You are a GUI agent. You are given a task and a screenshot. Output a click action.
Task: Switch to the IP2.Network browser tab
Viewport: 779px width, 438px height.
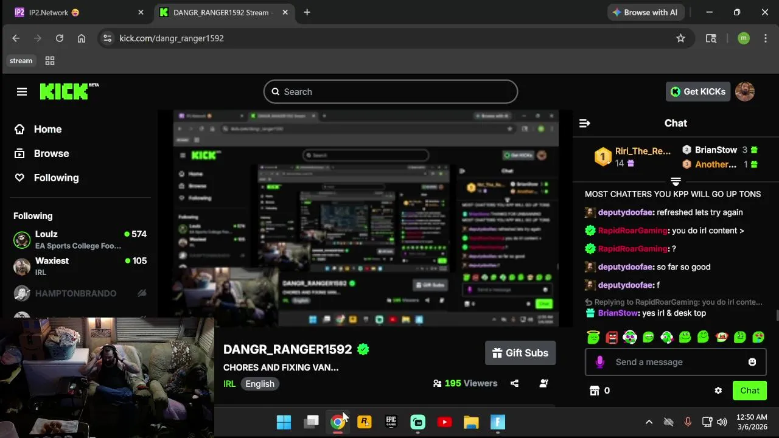(x=79, y=12)
